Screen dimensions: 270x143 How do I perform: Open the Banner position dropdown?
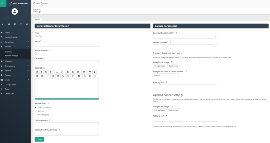[x=185, y=46]
